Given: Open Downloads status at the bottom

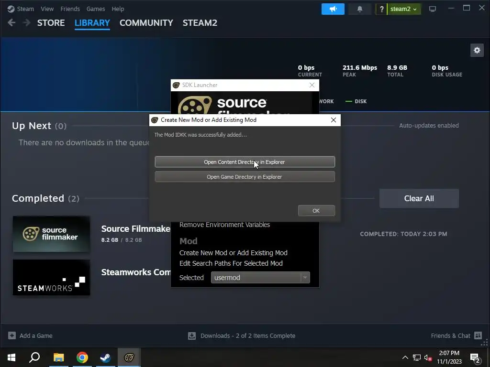Looking at the screenshot, I should [248, 336].
